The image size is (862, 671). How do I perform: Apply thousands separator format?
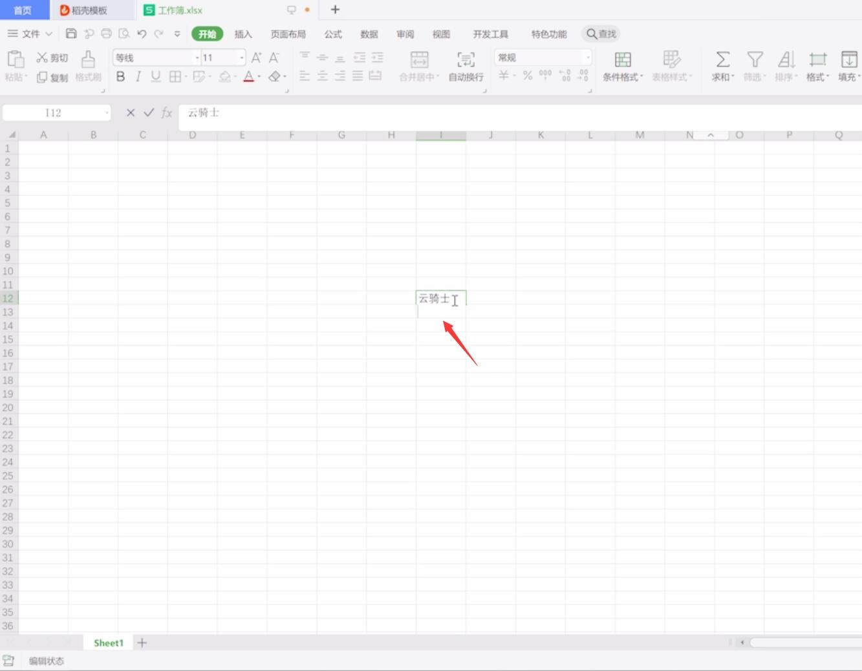click(x=545, y=76)
